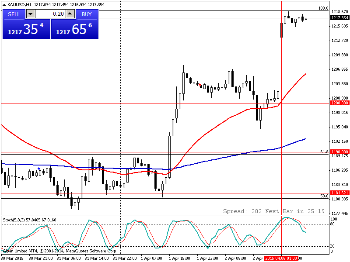
Task: Click the 30 Mar 2015 time axis label
Action: click(x=12, y=259)
